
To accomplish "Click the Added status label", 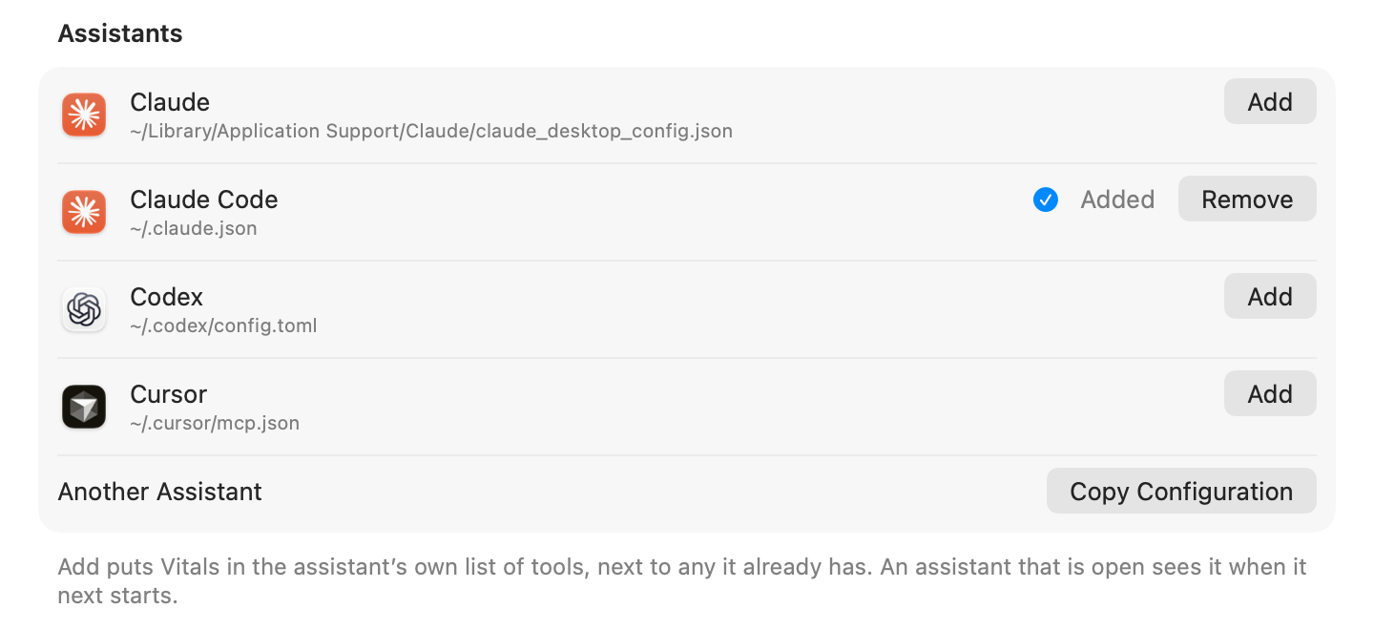I will (1117, 199).
